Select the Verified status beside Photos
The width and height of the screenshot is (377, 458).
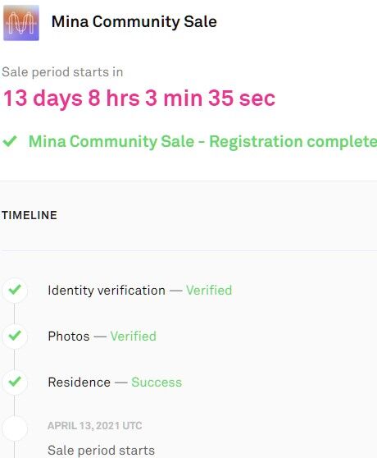(x=134, y=337)
